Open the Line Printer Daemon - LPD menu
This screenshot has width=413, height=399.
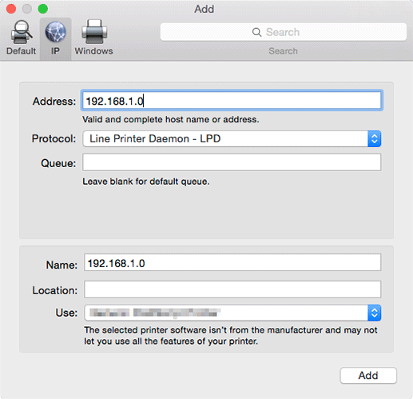[x=232, y=138]
